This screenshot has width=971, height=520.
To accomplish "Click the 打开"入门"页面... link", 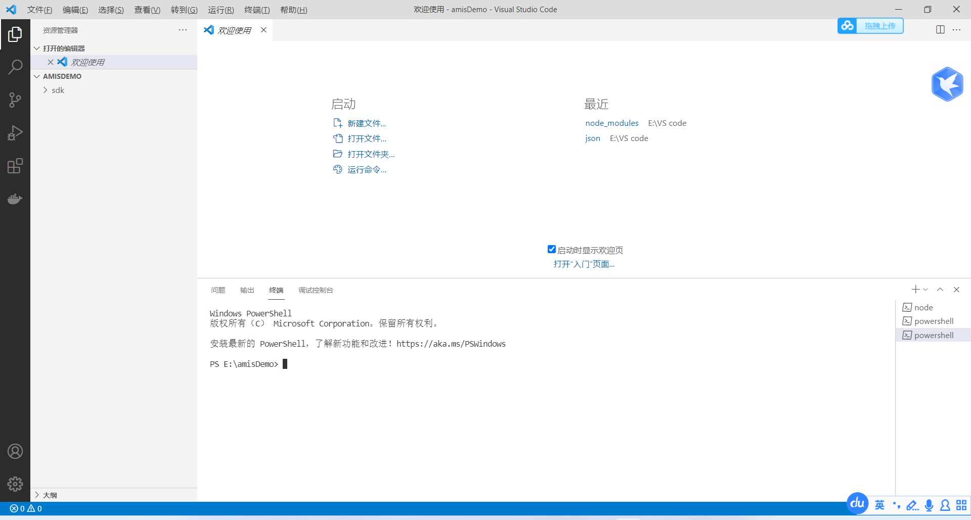I will click(584, 264).
